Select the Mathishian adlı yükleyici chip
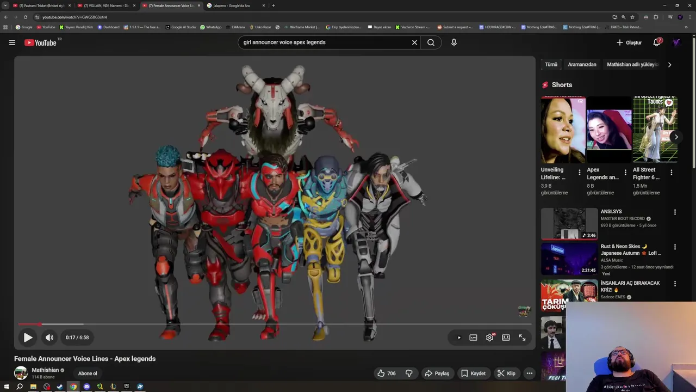This screenshot has width=696, height=392. point(632,64)
